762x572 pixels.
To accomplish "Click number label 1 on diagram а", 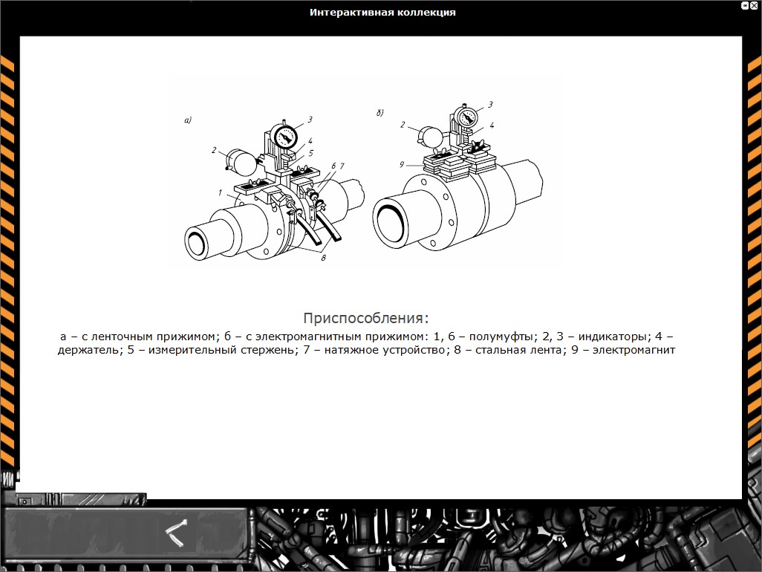I will (220, 193).
